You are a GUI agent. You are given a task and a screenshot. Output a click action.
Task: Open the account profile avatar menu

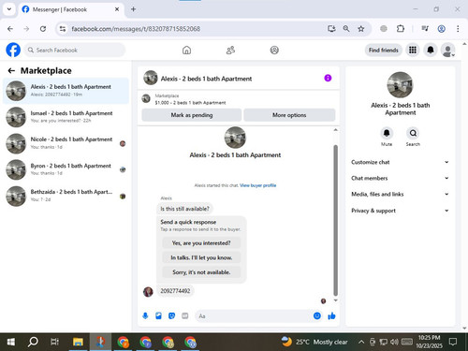pos(447,50)
